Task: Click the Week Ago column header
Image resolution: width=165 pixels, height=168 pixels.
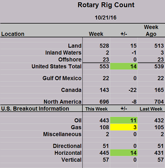Action: pos(151,30)
